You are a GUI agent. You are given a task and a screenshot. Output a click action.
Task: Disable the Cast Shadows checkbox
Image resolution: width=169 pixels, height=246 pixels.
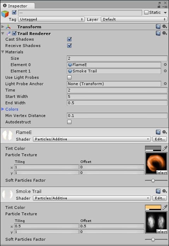coord(69,39)
